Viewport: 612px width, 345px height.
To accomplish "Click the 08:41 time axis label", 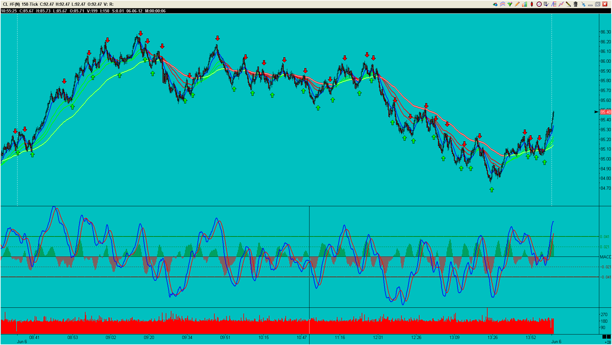I will click(34, 337).
